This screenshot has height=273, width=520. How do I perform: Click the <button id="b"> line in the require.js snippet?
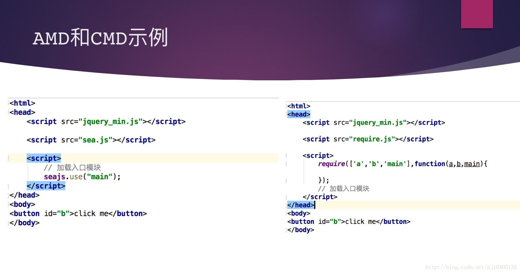[x=349, y=222]
